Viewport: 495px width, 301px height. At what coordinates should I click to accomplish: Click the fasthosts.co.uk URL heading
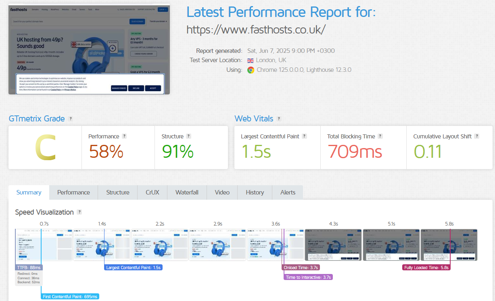click(x=256, y=29)
